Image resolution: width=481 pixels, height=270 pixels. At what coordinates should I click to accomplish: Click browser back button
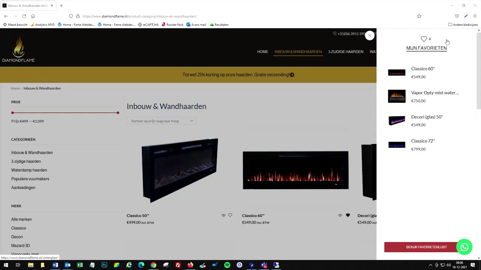pos(6,16)
